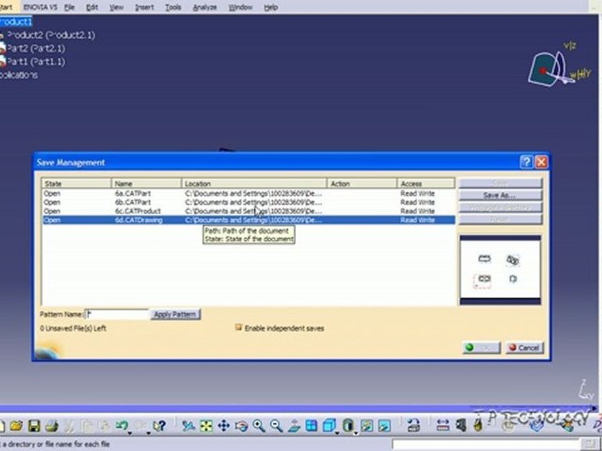Click the Zoom In magnifier icon
602x451 pixels.
coord(259,426)
